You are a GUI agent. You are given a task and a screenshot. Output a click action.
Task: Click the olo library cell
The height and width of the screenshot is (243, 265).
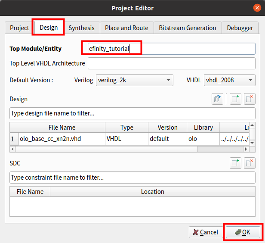203,139
